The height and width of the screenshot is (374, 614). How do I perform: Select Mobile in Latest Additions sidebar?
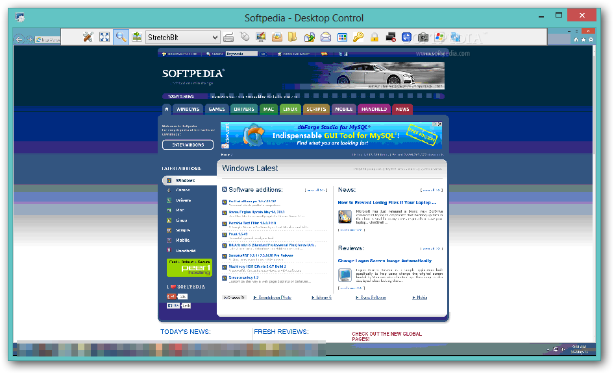[x=183, y=240]
